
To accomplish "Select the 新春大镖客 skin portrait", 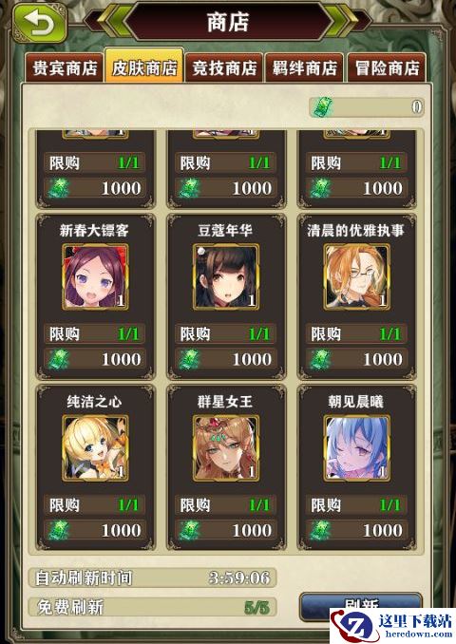I will click(95, 276).
